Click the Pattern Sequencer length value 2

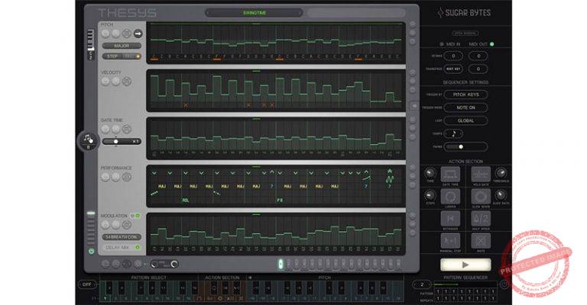[x=422, y=284]
